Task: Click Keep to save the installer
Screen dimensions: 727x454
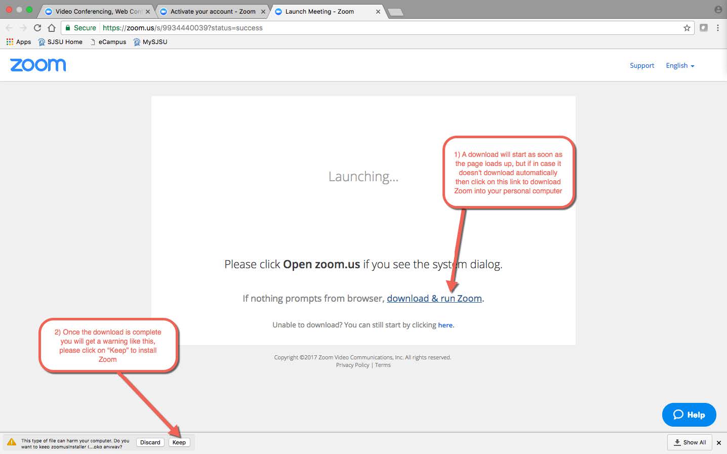Action: point(179,442)
